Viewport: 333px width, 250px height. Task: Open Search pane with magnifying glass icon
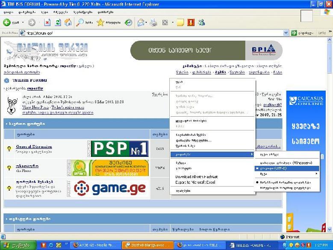pyautogui.click(x=80, y=22)
